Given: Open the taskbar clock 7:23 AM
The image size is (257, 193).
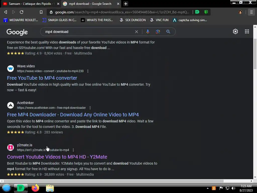Looking at the screenshot, I should click(x=246, y=188).
